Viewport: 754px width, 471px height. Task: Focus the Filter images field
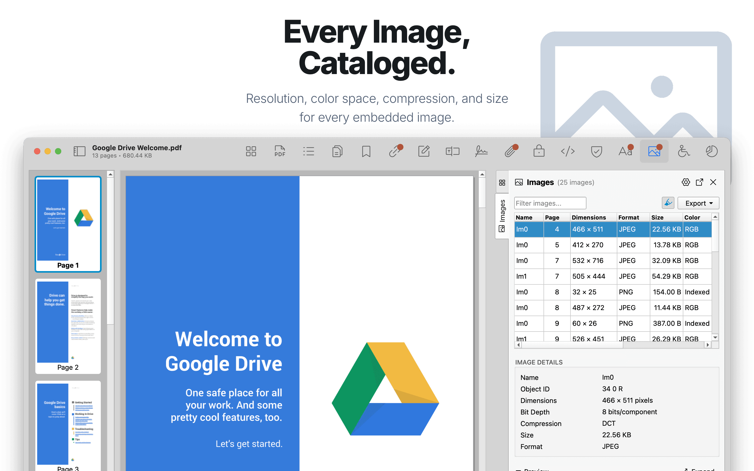[550, 203]
